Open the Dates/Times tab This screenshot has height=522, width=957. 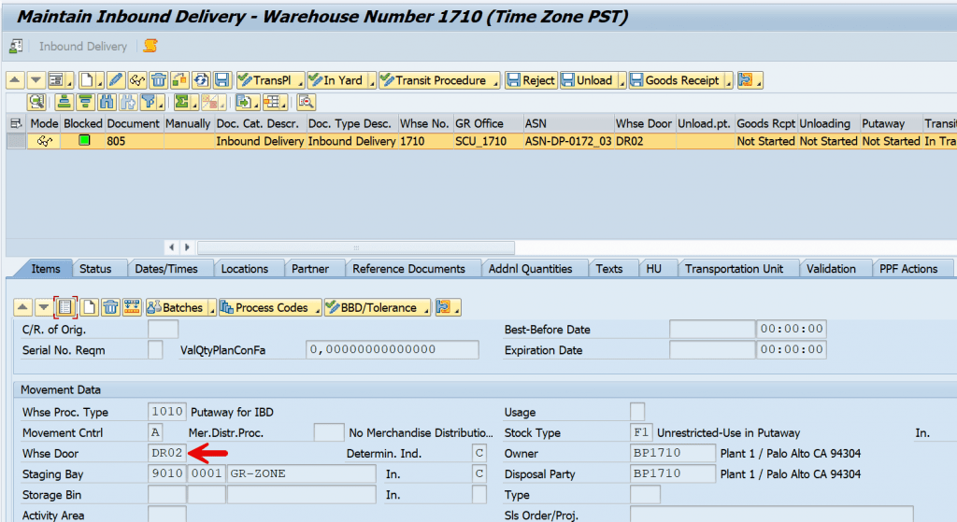(x=166, y=268)
